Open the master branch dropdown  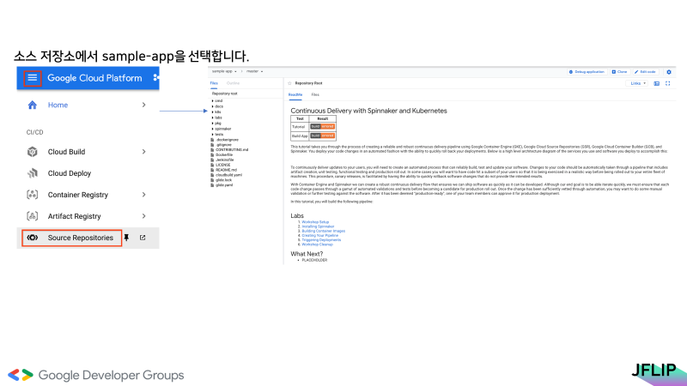[254, 71]
